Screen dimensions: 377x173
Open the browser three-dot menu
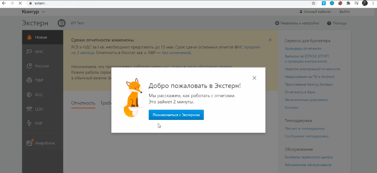373,3
